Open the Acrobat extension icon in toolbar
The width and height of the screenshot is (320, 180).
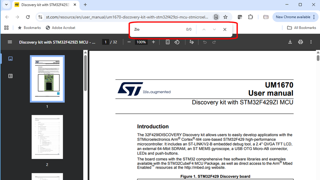240,17
